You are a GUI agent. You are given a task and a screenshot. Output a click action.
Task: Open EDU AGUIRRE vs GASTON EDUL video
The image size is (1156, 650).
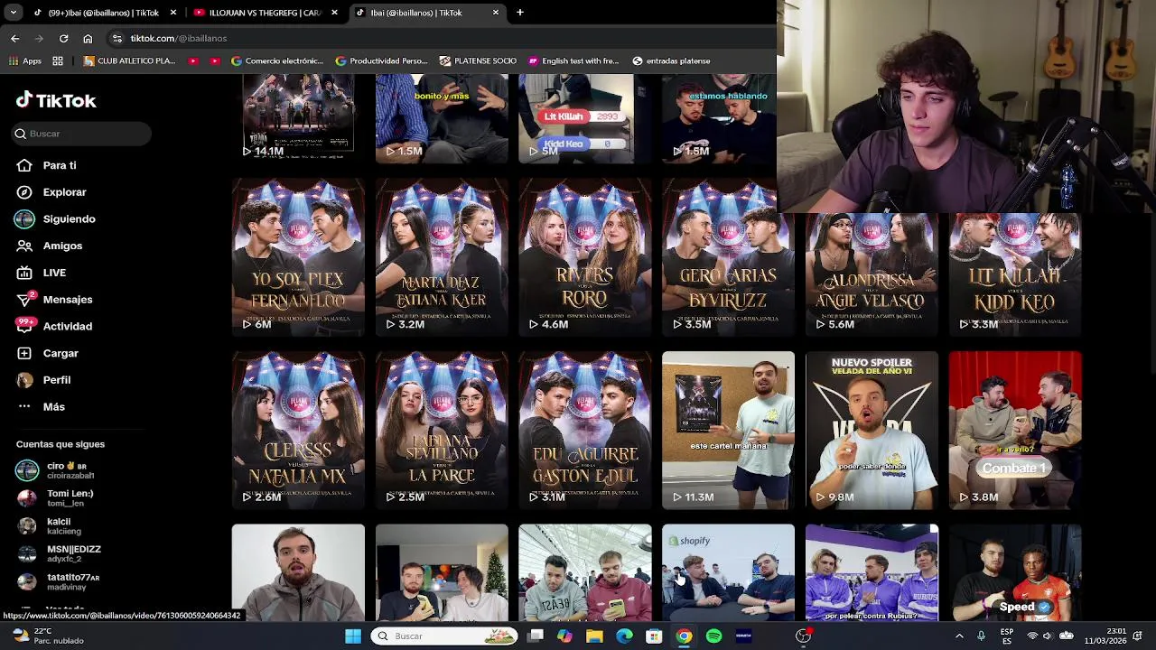tap(585, 431)
